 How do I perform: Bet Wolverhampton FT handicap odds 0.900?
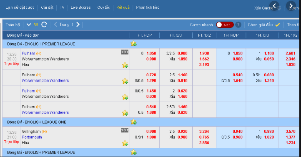[x=151, y=59]
